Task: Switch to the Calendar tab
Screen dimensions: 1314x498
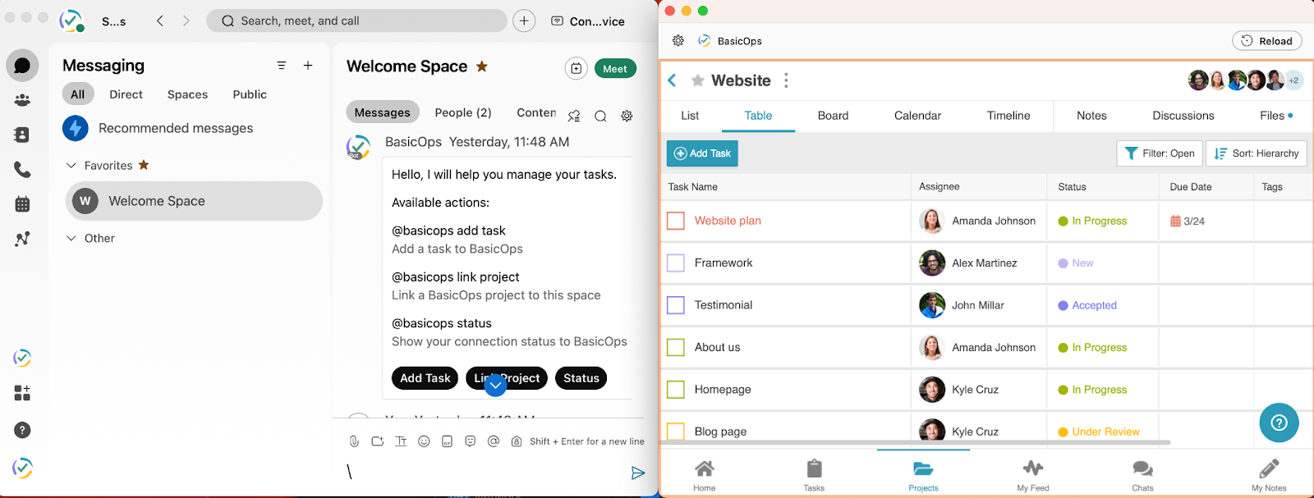Action: 917,116
